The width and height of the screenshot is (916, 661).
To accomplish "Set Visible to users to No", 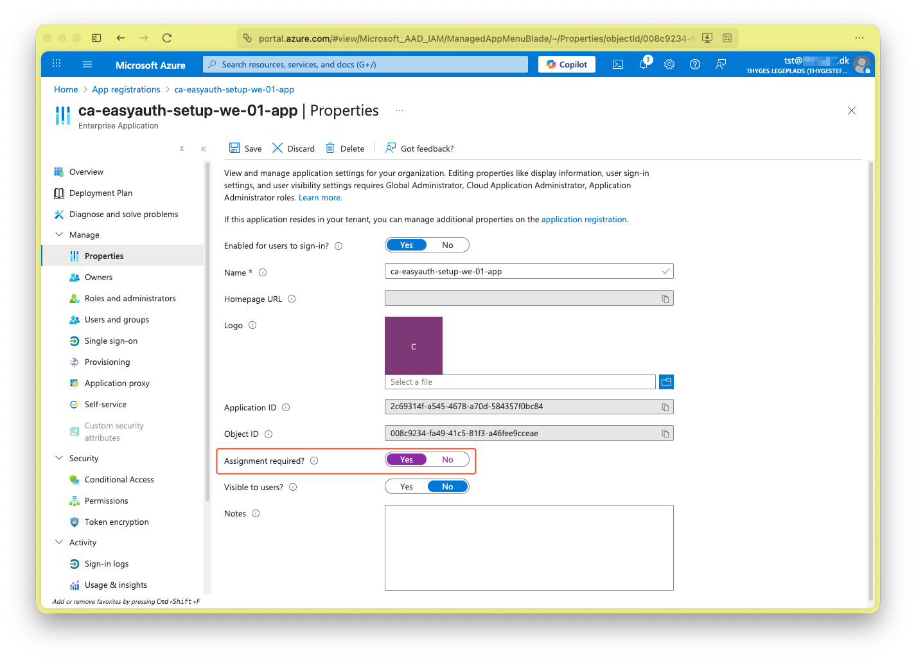I will (448, 486).
